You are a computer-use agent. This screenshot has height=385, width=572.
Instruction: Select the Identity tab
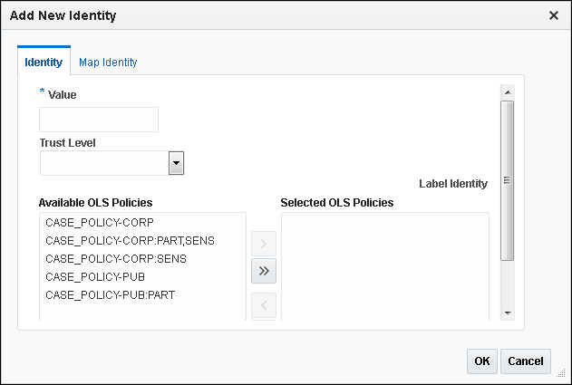(44, 63)
